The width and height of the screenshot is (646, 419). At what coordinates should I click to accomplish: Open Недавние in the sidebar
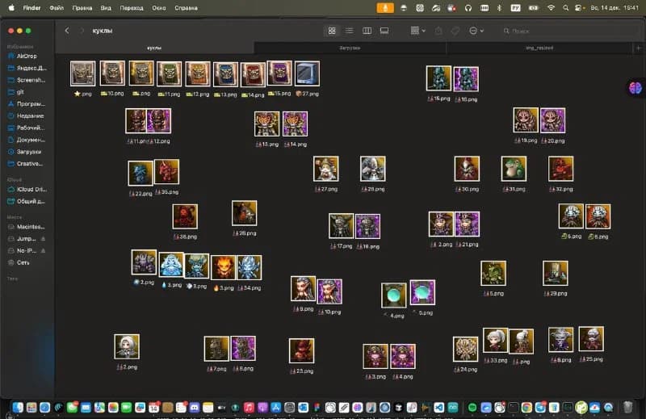[x=27, y=115]
